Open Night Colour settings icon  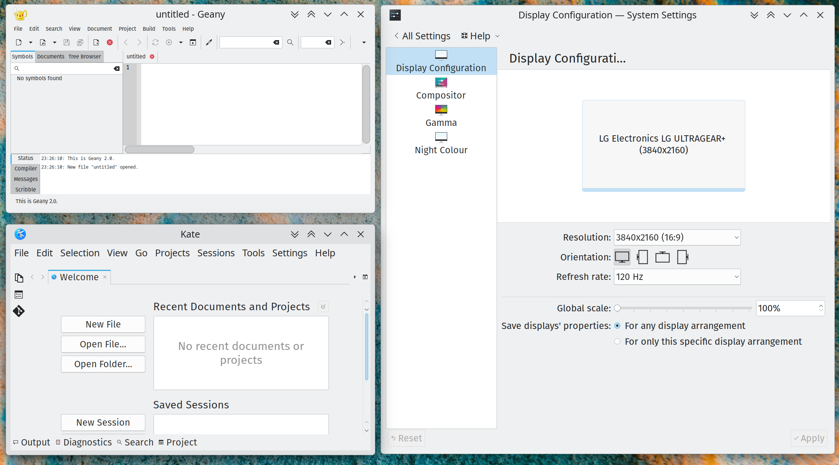pyautogui.click(x=441, y=137)
